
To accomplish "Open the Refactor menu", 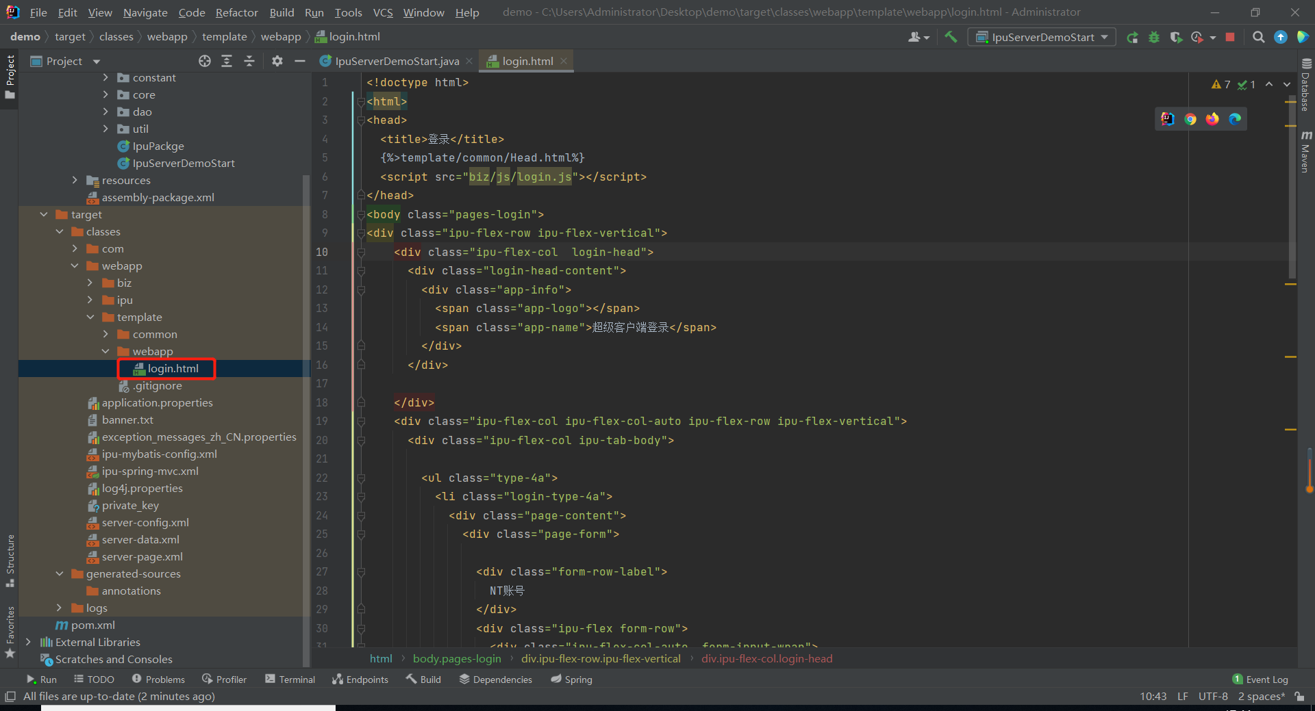I will click(x=236, y=12).
